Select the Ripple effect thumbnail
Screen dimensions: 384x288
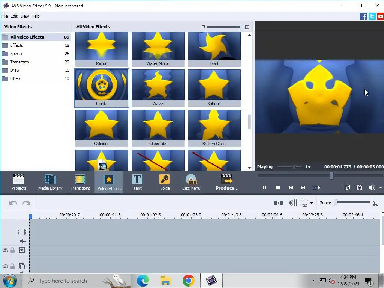pyautogui.click(x=102, y=88)
